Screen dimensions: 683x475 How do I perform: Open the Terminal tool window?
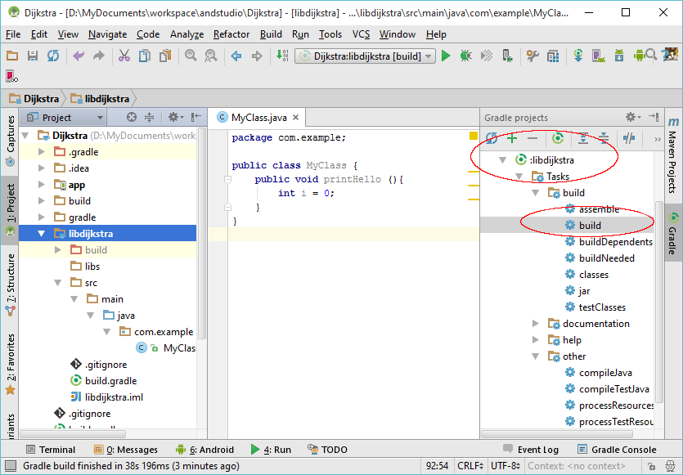[x=51, y=449]
